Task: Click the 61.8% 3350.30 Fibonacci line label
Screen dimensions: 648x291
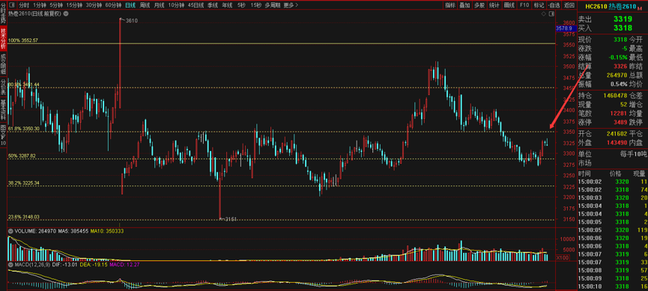Action: (23, 129)
